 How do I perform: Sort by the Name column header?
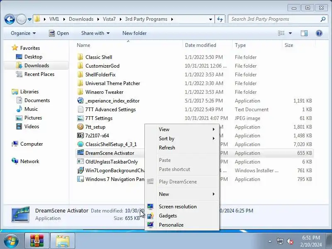[x=83, y=45]
